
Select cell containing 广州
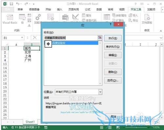pyautogui.click(x=32, y=60)
